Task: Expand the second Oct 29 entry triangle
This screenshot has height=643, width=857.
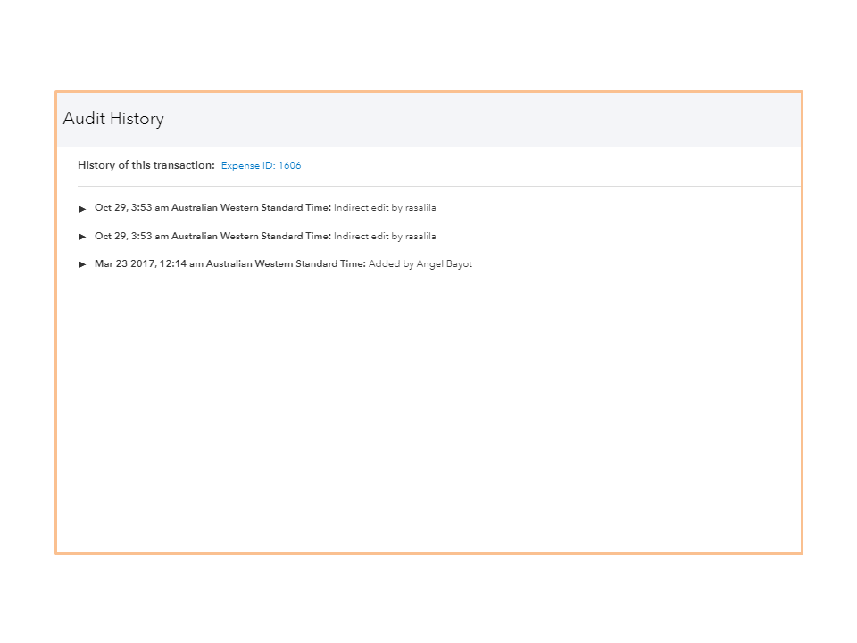Action: (83, 237)
